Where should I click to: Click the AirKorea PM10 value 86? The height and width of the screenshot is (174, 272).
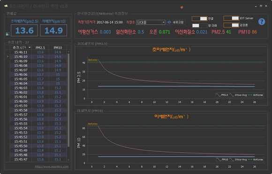click(x=254, y=32)
